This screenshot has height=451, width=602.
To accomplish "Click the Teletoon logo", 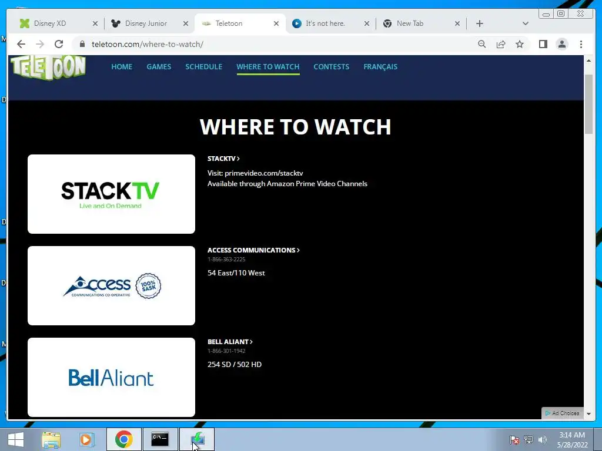I will pyautogui.click(x=48, y=68).
